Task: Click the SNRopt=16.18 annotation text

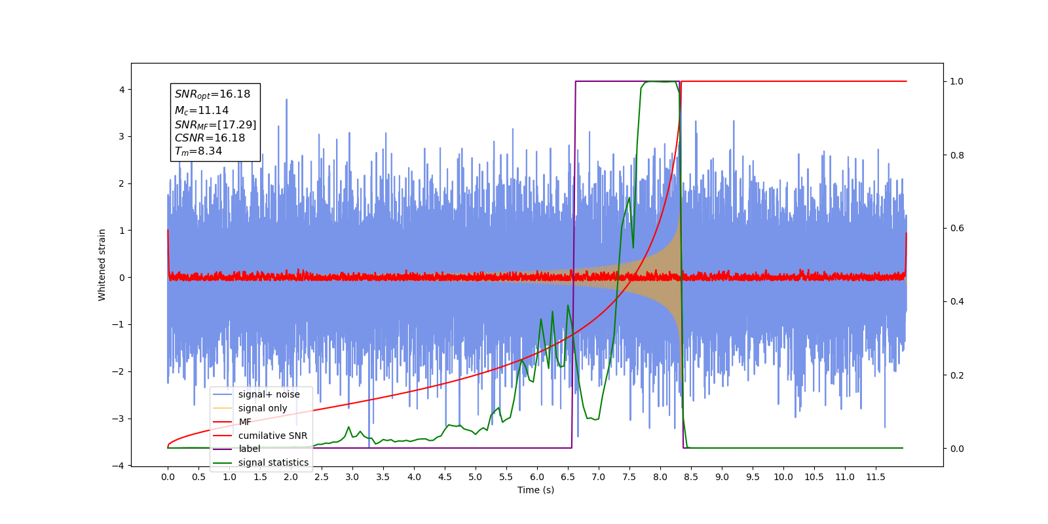Action: pos(212,94)
